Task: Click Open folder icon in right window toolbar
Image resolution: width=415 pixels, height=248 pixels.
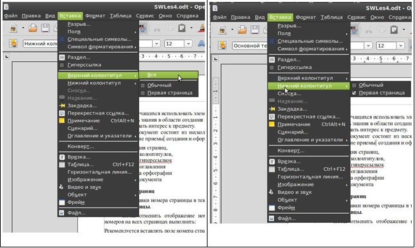Action: point(242,30)
